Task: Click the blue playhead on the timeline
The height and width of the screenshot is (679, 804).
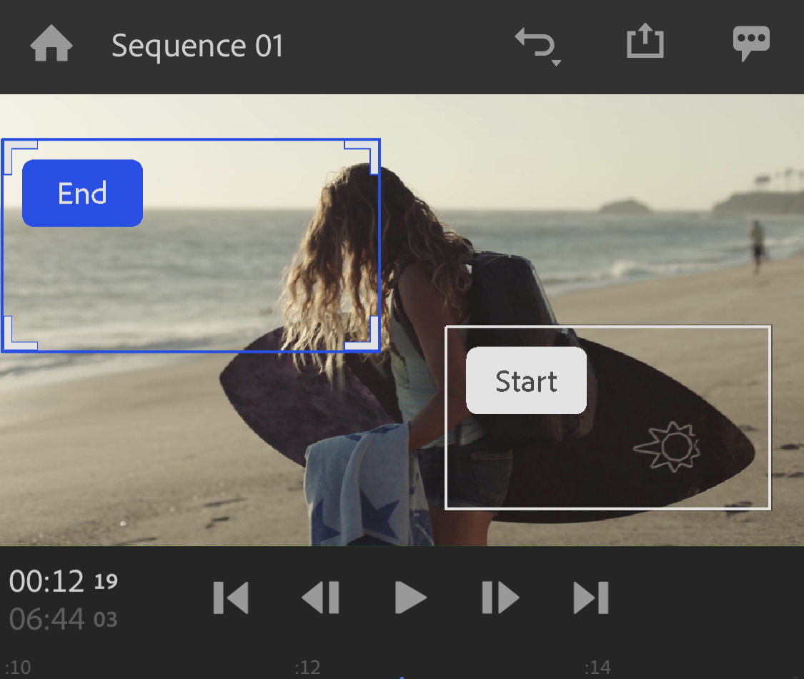Action: (400, 674)
